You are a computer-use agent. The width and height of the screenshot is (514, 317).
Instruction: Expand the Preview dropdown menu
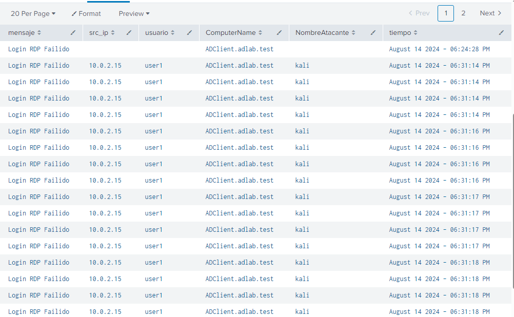[x=134, y=13]
